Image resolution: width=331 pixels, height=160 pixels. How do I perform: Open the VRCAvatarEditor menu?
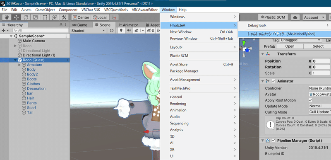pyautogui.click(x=145, y=10)
